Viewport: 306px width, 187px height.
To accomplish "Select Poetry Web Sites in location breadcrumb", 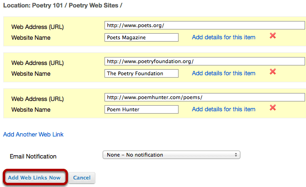I will pyautogui.click(x=93, y=5).
